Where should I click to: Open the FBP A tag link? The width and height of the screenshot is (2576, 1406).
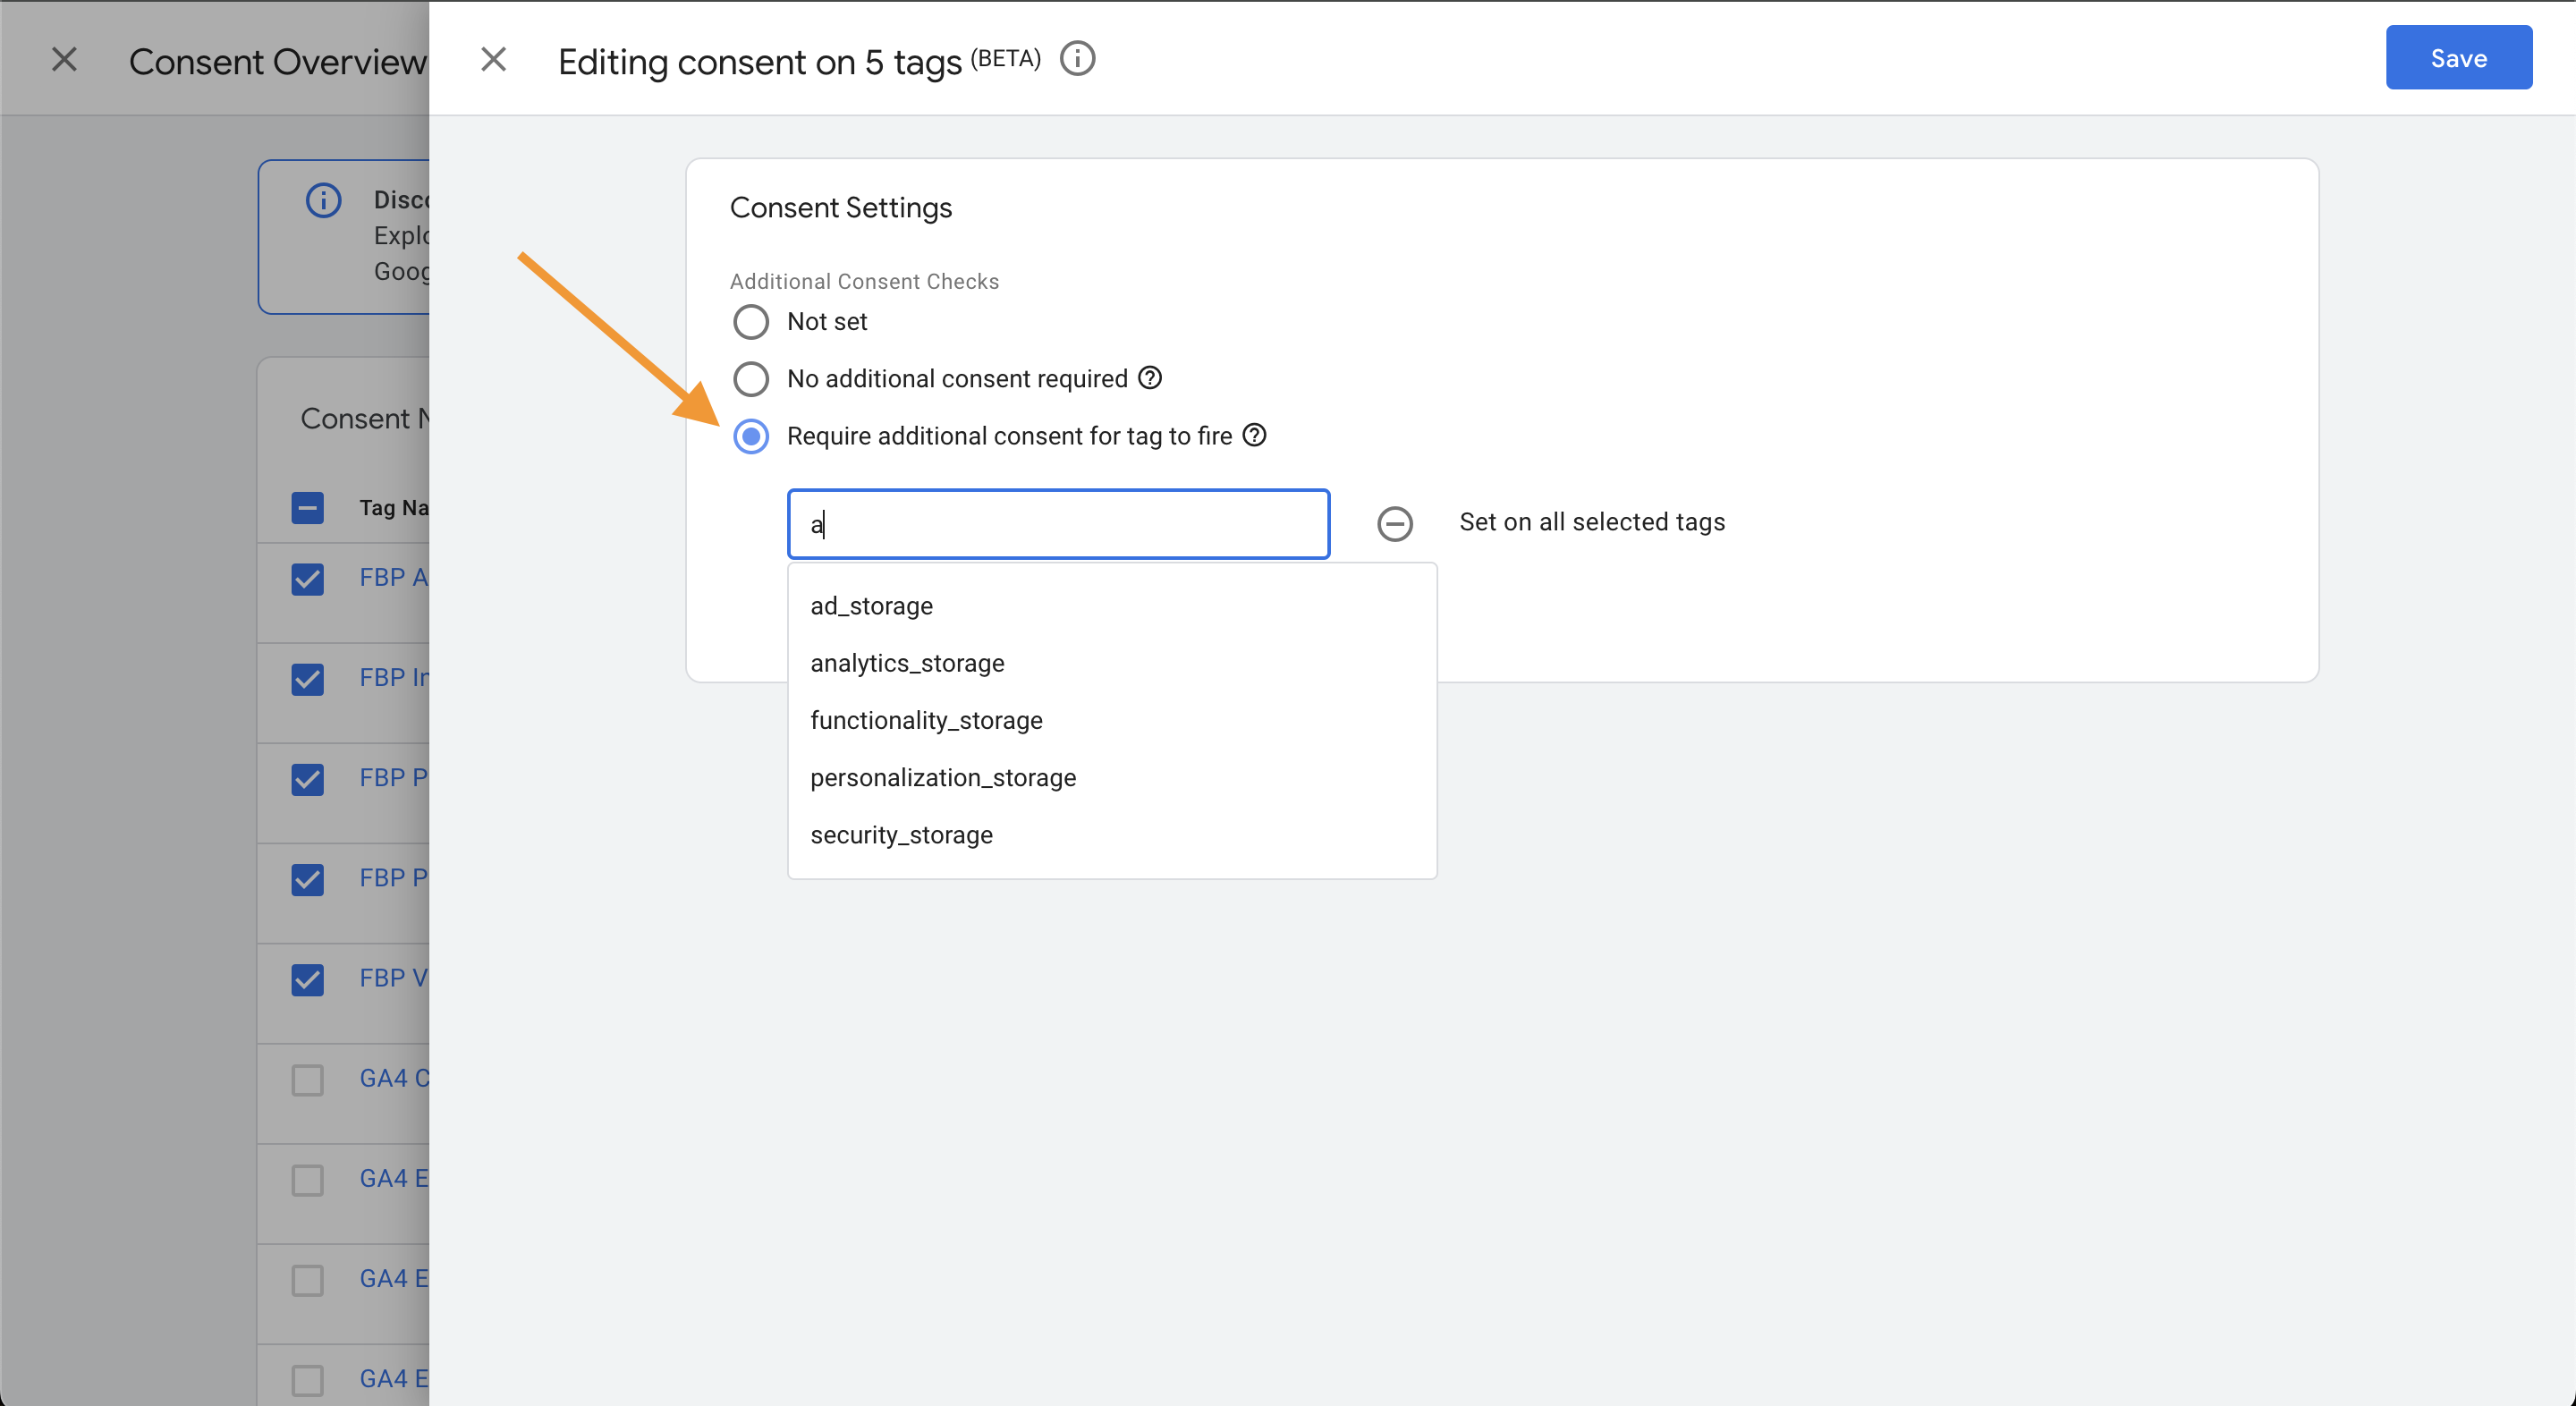pos(394,577)
